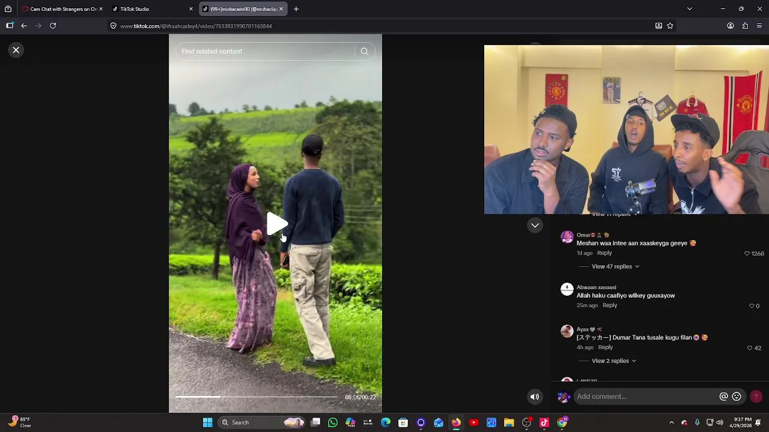
Task: Post comment with red arrow button
Action: [756, 397]
